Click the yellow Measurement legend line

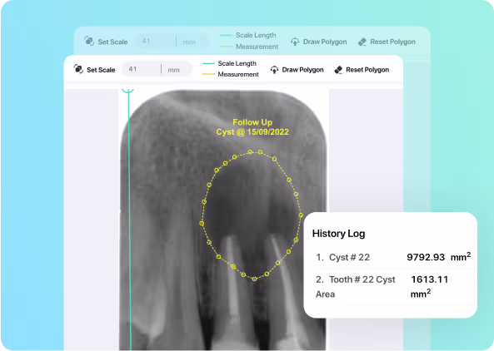[x=208, y=74]
